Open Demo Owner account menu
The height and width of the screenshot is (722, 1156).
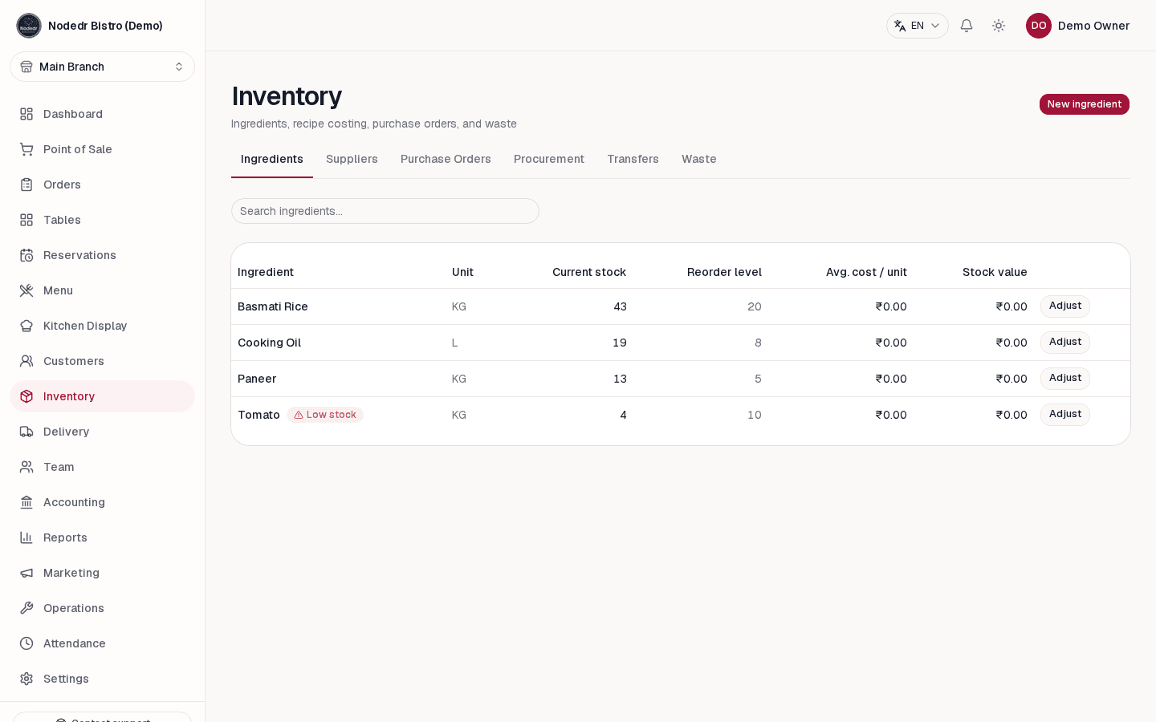tap(1077, 26)
